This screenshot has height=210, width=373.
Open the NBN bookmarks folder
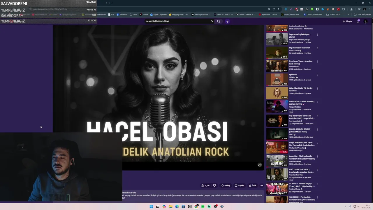tap(133, 15)
